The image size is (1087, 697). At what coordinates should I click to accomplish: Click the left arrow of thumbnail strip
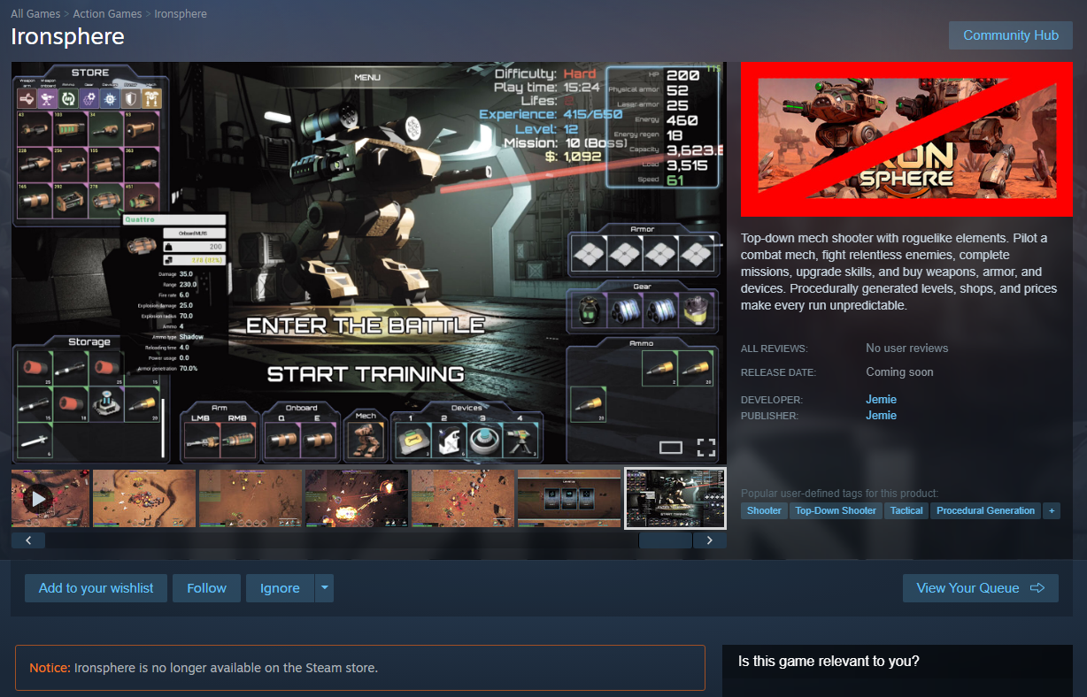click(28, 540)
